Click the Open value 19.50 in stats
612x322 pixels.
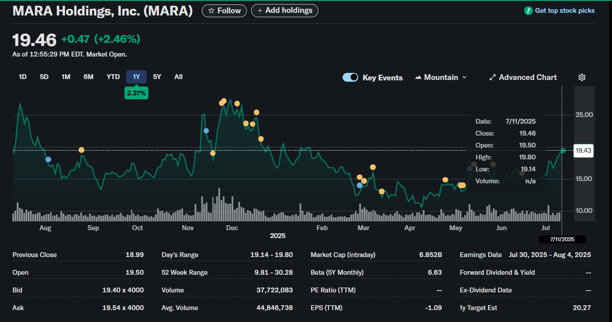coord(135,273)
